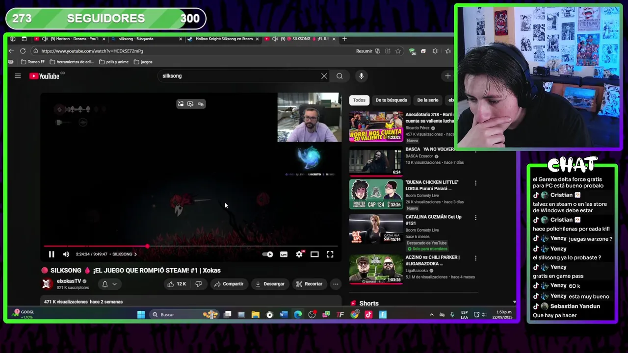Toggle subtitles in the video player

284,254
